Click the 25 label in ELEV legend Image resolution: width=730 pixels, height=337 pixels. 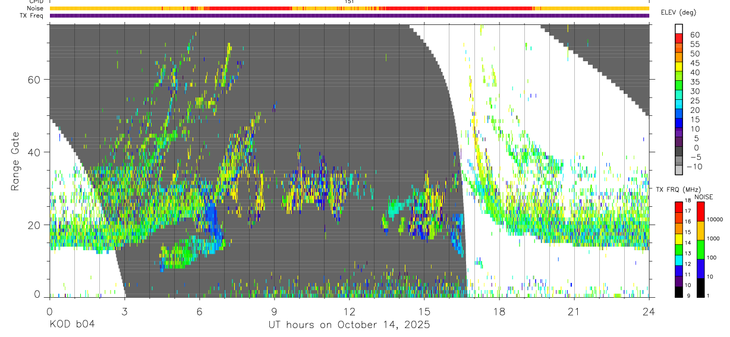(695, 100)
